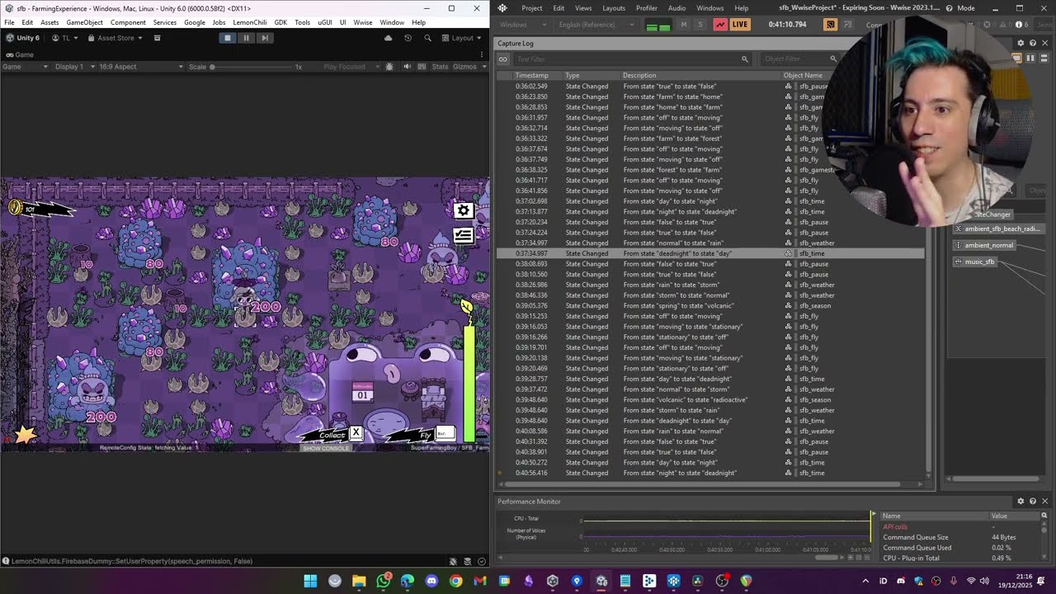The height and width of the screenshot is (594, 1056).
Task: Click the orange remote connect icon in Wwise
Action: pos(830,25)
